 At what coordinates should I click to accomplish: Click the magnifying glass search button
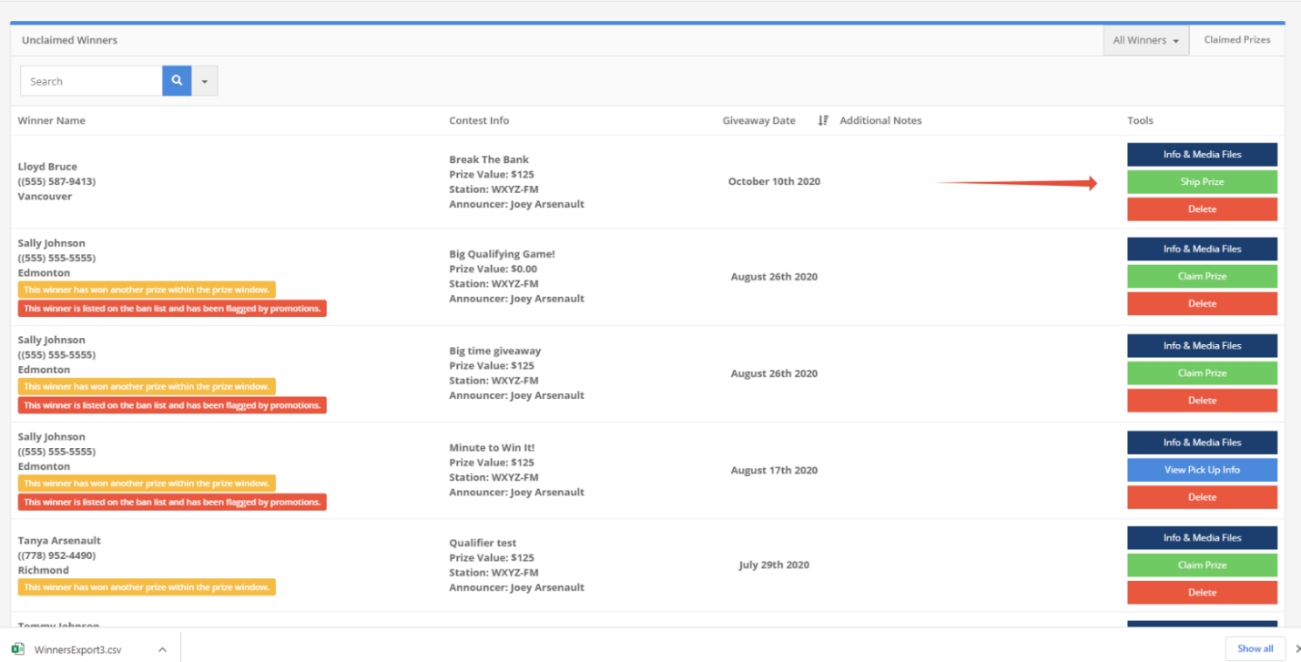[x=177, y=81]
